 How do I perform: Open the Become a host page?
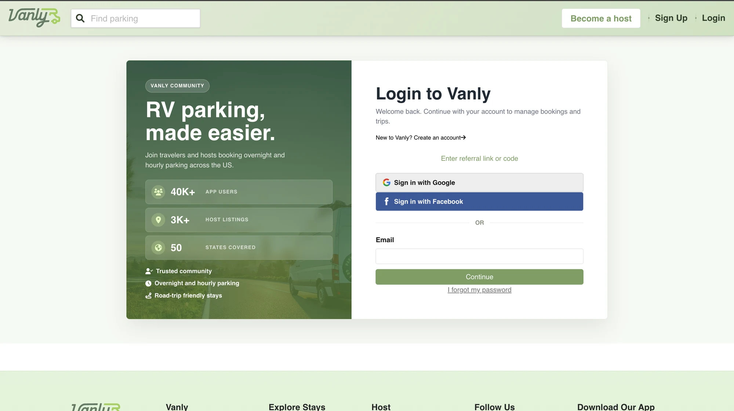(601, 18)
